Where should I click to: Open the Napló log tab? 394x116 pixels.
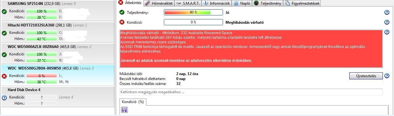(242, 3)
